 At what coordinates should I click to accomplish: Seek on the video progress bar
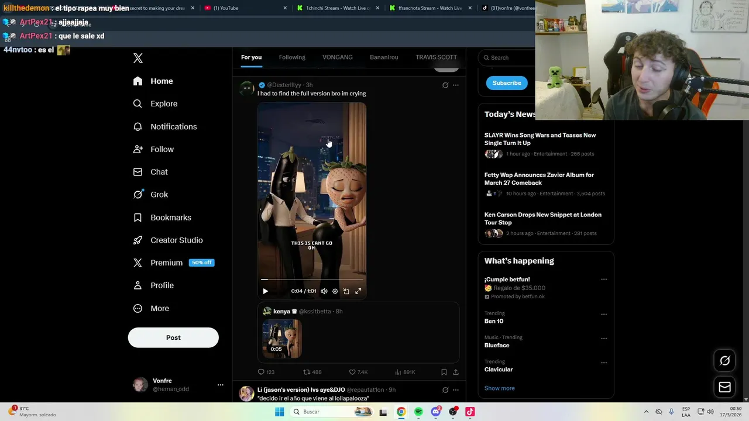(x=312, y=279)
